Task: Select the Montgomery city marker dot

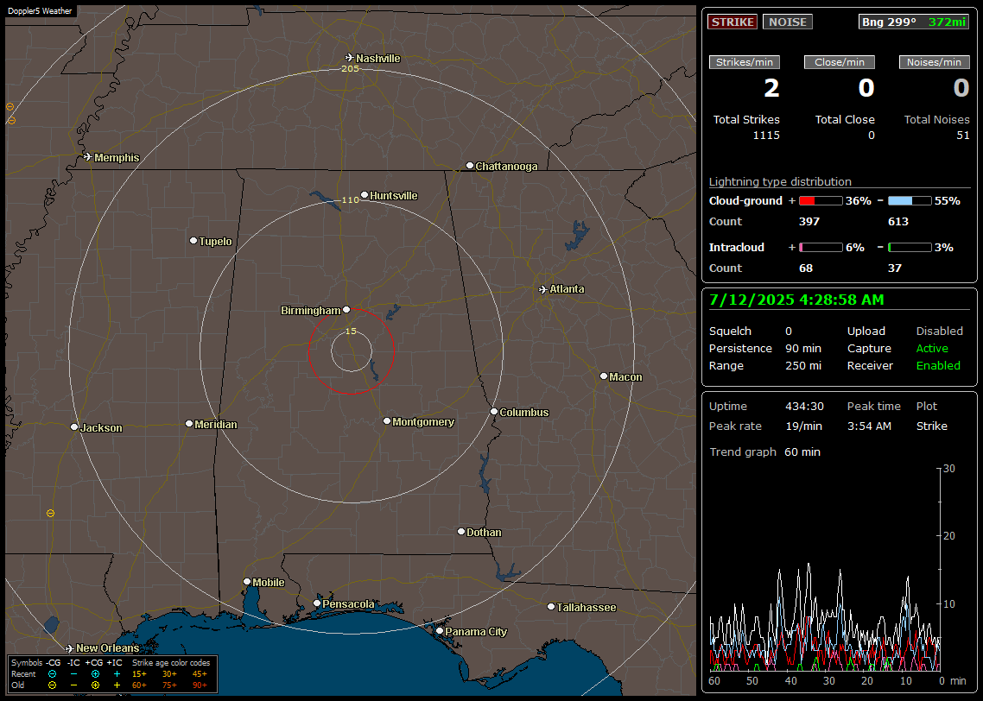Action: click(387, 421)
